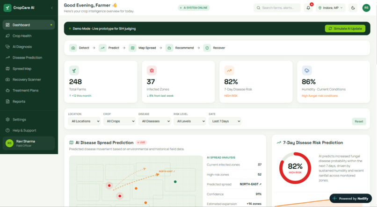Screen dimensions: 377x207
Task: Click the Map Spread step icon
Action: coord(132,48)
